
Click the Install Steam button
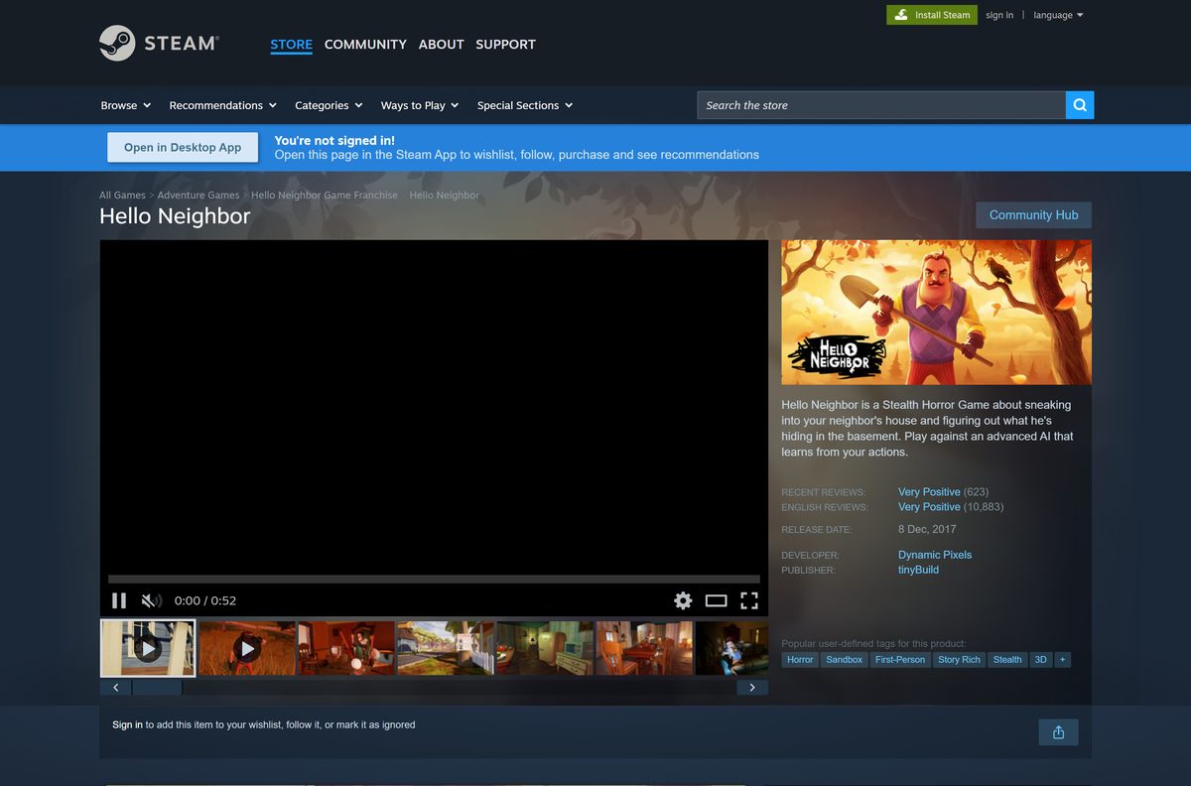(x=932, y=15)
